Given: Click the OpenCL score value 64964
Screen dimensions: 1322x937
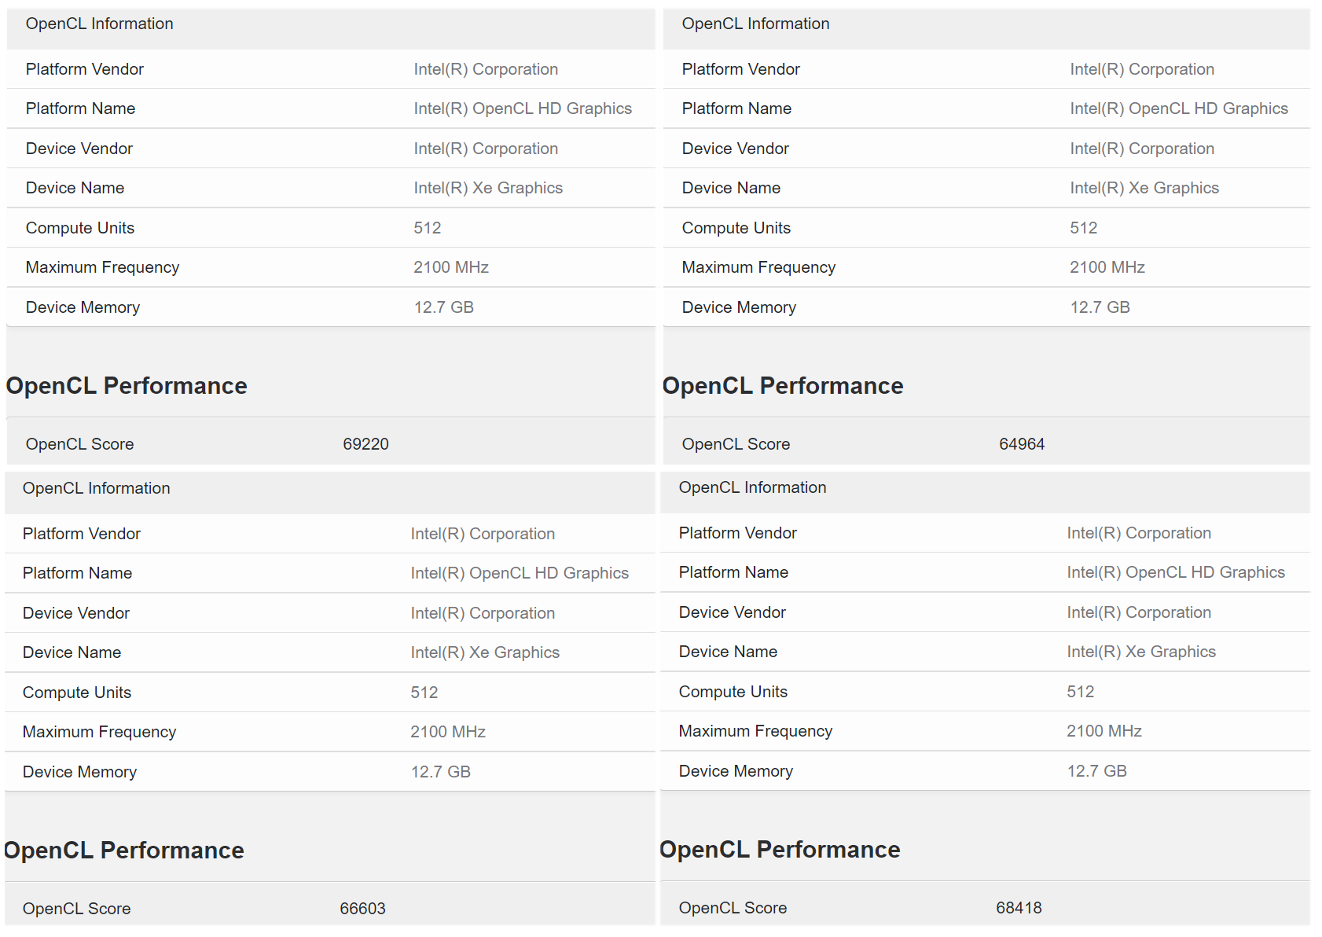Looking at the screenshot, I should pos(1022,444).
